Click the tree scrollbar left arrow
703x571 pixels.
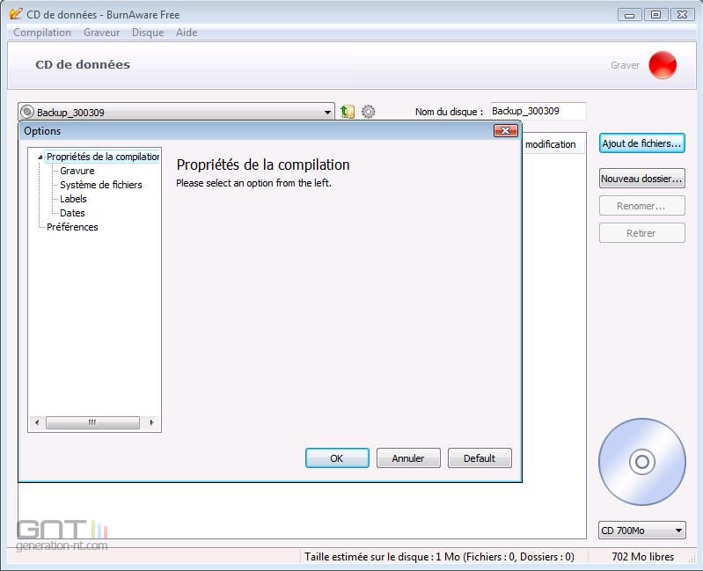pos(37,422)
